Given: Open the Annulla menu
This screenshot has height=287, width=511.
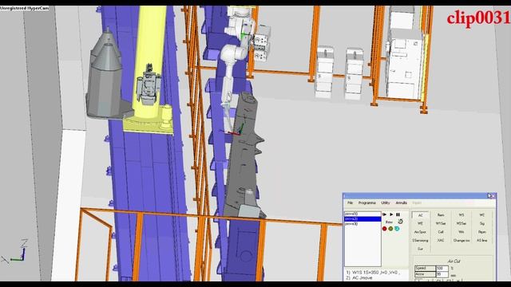Looking at the screenshot, I should 401,202.
